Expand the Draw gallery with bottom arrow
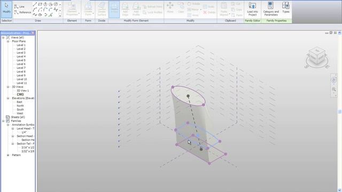Viewport: 342px width, 192px height. tap(60, 15)
